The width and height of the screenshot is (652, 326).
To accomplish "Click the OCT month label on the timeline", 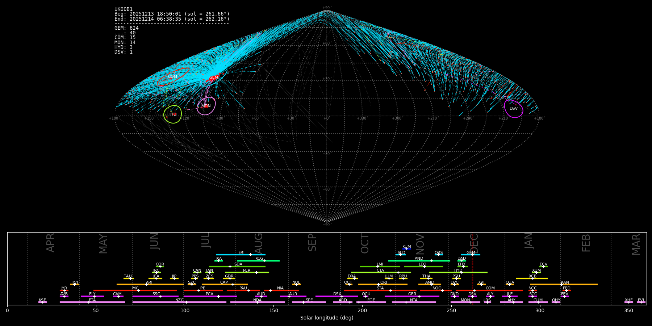I will click(x=365, y=243).
